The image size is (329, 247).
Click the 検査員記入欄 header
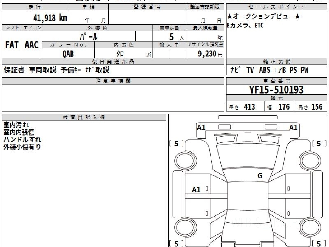pos(84,117)
